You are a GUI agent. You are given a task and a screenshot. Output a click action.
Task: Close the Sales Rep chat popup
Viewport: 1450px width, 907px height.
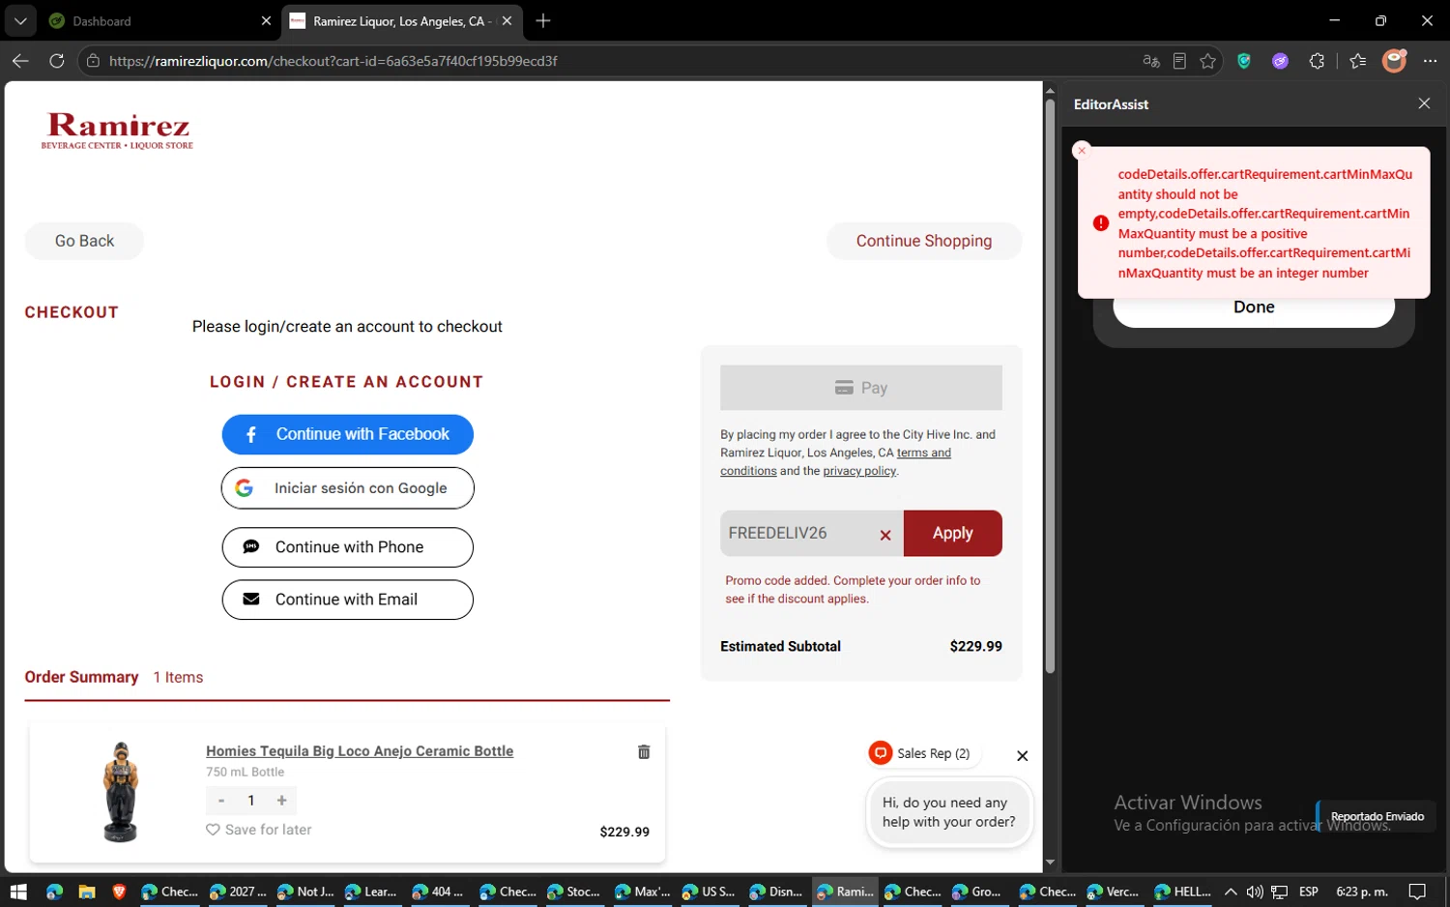[x=1022, y=755]
